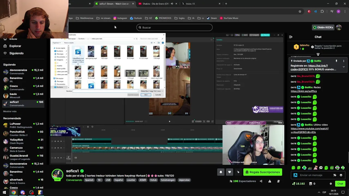Click the Spanish stream tag

89,180
